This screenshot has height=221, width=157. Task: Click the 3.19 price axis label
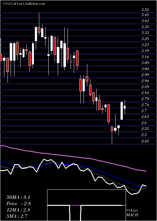[x=145, y=51]
